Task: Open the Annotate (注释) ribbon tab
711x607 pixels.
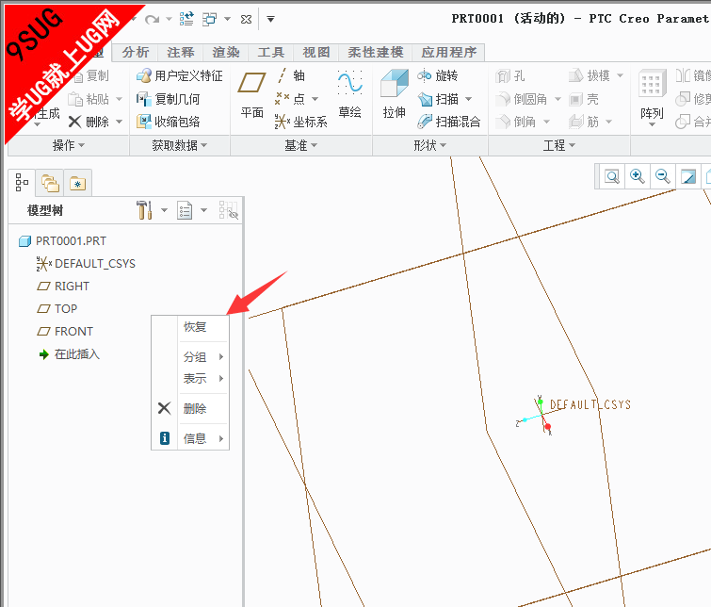Action: click(x=180, y=52)
